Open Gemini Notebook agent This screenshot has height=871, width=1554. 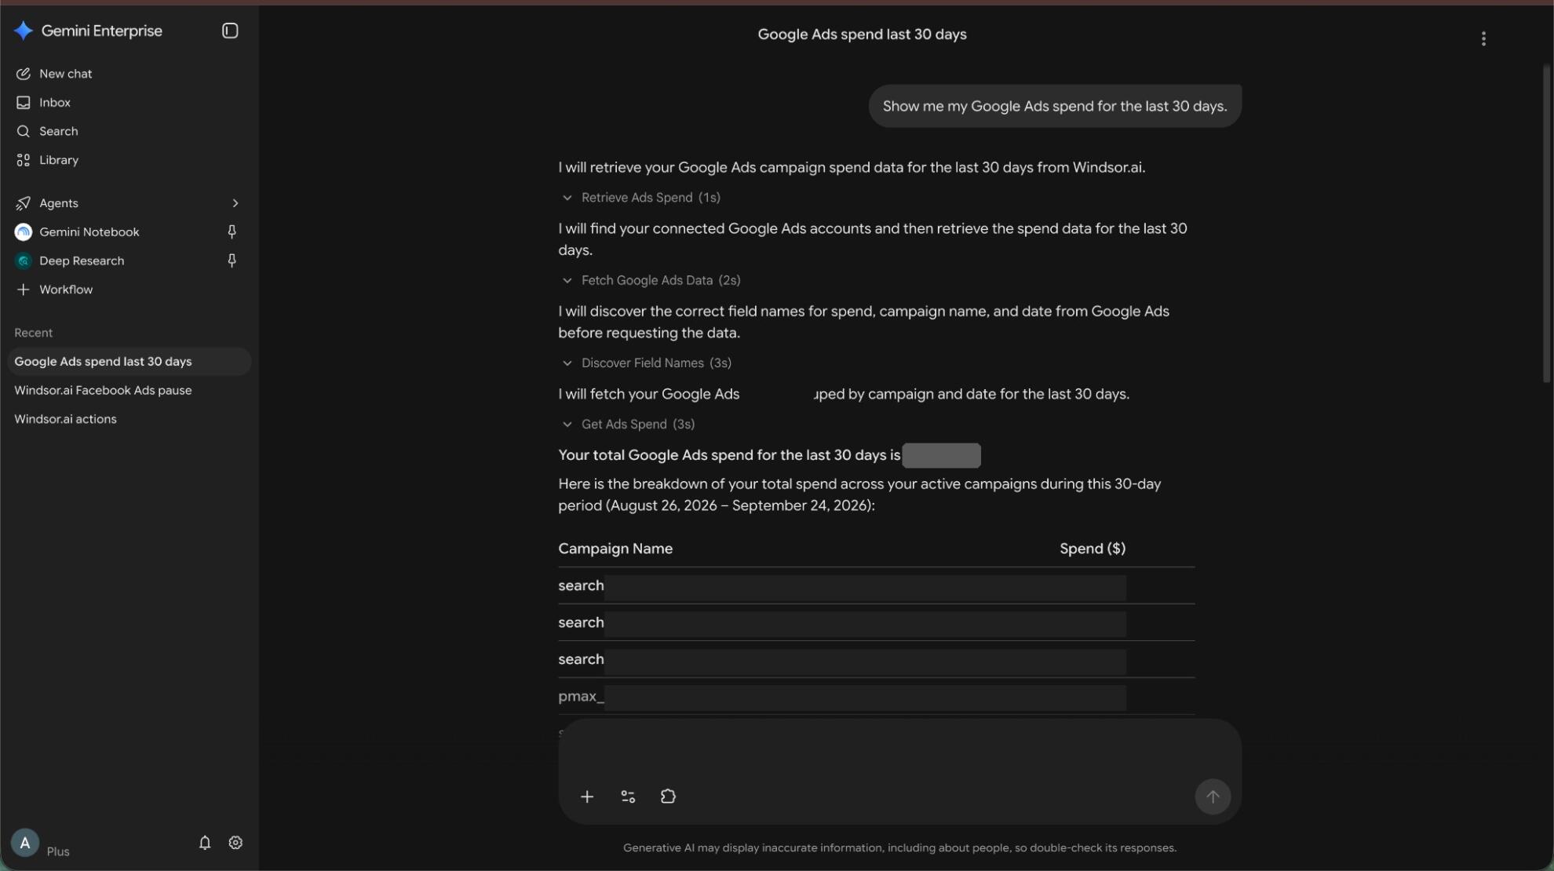tap(89, 231)
